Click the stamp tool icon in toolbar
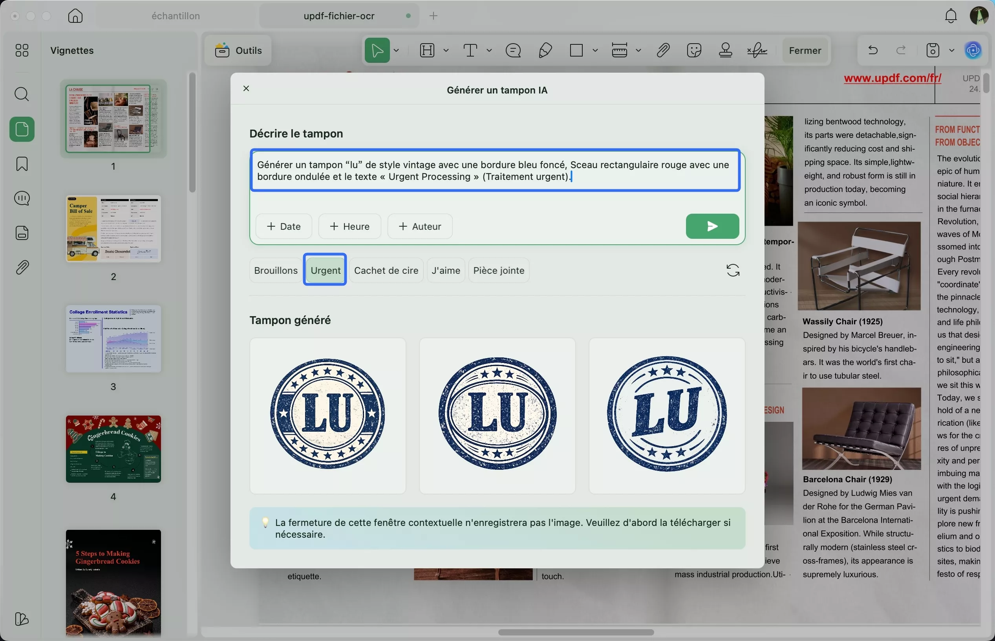The width and height of the screenshot is (995, 641). click(725, 50)
